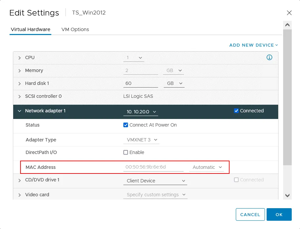
Task: Expand the CD/DVD drive 1 row
Action: [20, 180]
